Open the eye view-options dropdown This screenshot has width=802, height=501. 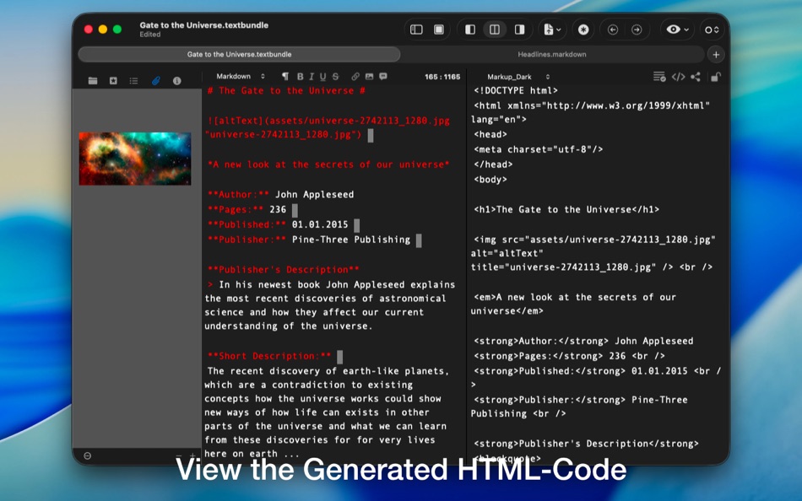click(677, 30)
